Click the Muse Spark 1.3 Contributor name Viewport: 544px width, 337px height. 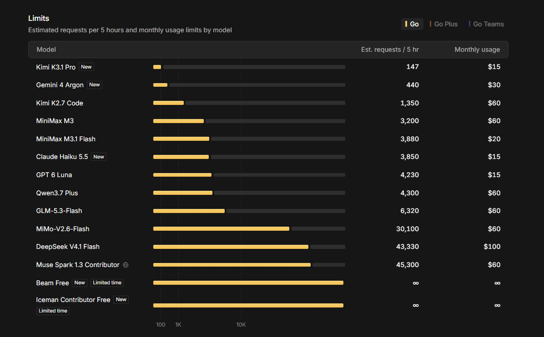(x=78, y=265)
